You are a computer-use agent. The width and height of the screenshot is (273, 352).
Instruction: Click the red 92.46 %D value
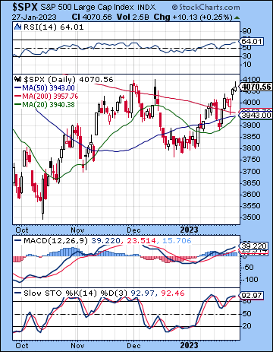click(173, 293)
